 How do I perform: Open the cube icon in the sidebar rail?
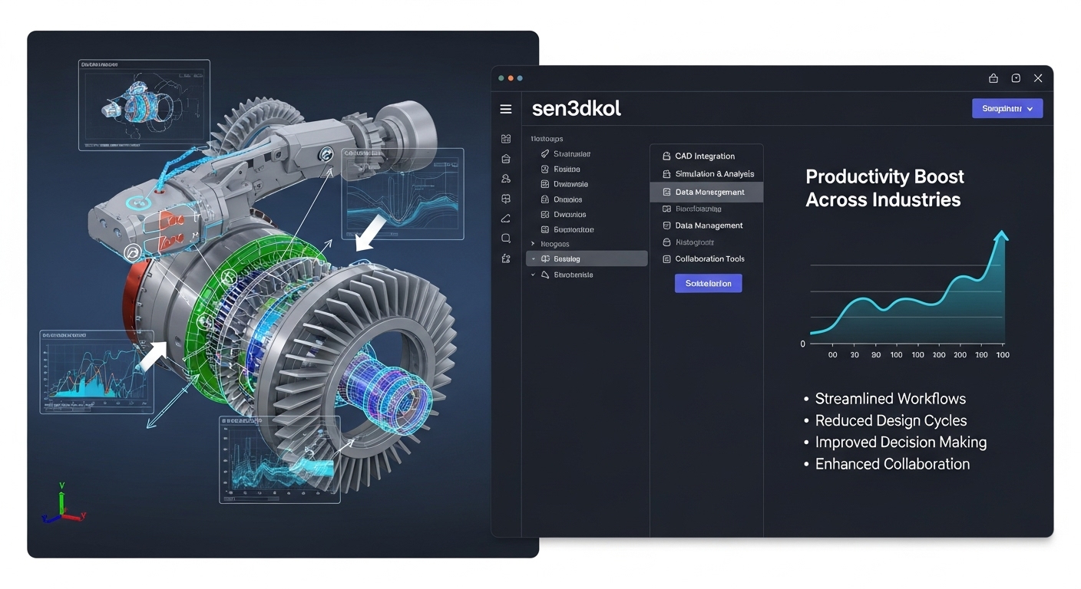pos(505,198)
